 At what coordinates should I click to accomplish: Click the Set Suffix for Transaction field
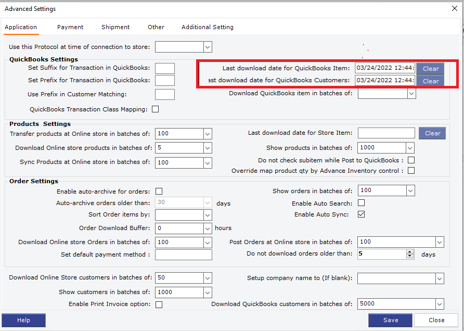(x=165, y=68)
